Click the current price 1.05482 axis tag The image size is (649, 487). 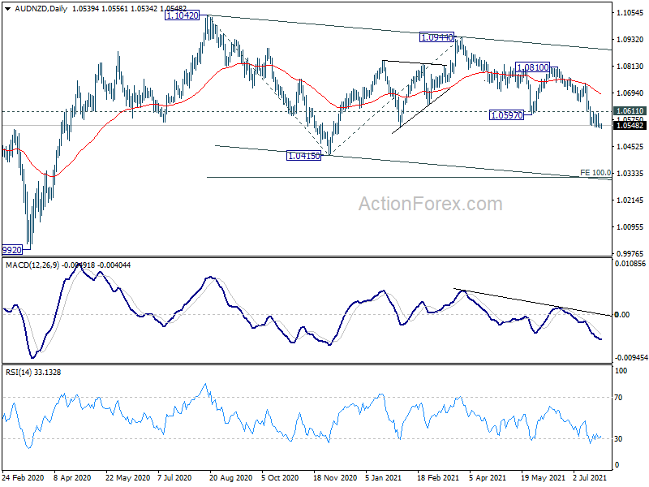click(x=630, y=126)
